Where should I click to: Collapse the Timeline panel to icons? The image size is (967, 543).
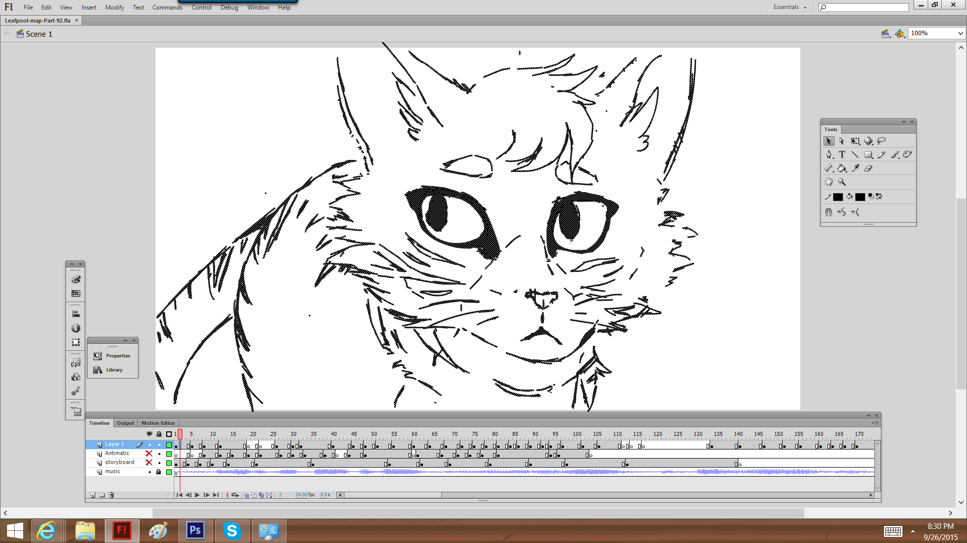[868, 415]
